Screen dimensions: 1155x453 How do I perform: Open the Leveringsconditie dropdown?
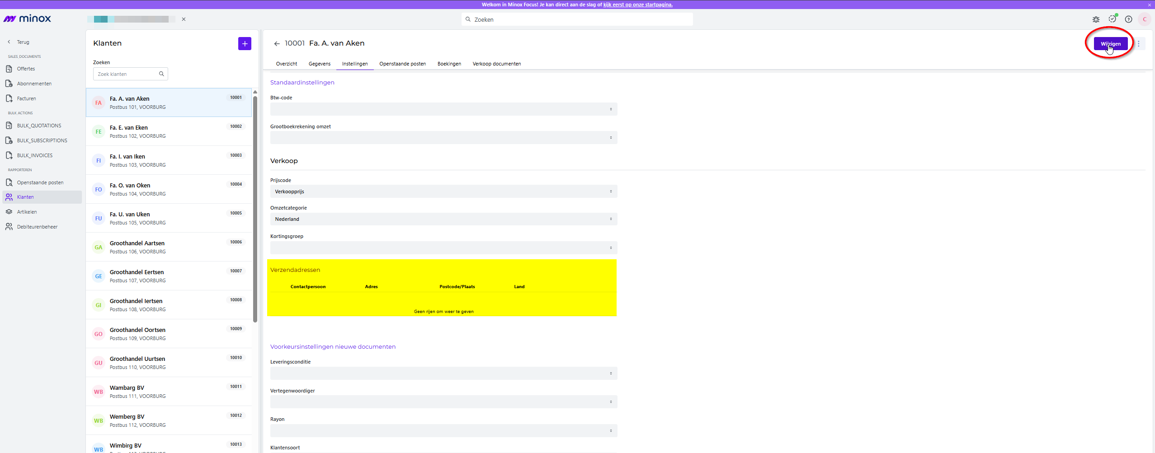pyautogui.click(x=443, y=373)
